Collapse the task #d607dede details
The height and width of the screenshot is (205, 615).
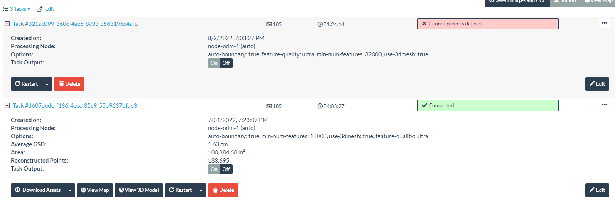point(7,106)
